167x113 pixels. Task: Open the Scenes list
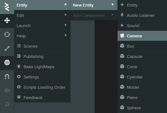pyautogui.click(x=42, y=46)
